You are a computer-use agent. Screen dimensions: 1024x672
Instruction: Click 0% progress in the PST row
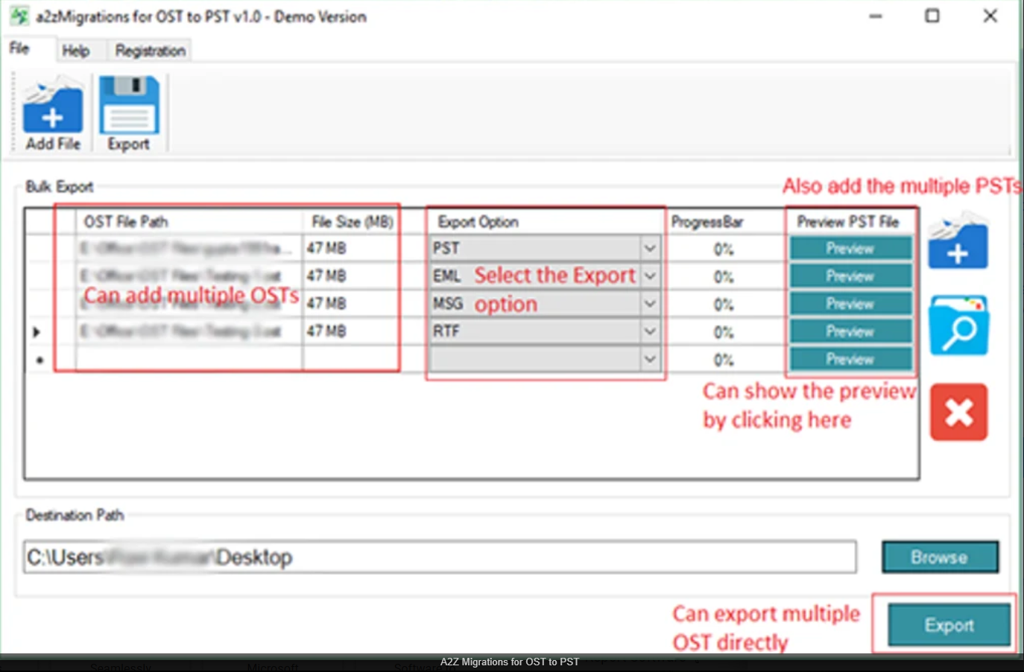(724, 249)
